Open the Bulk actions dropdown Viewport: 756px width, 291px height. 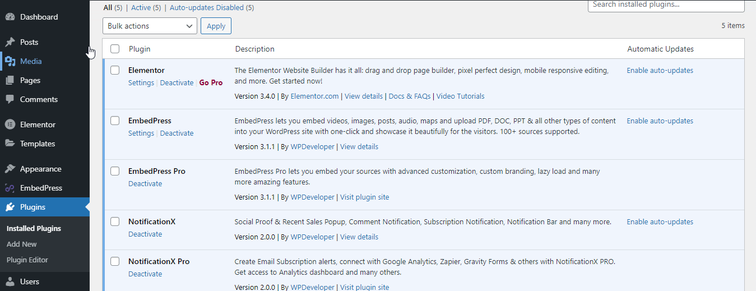tap(150, 26)
